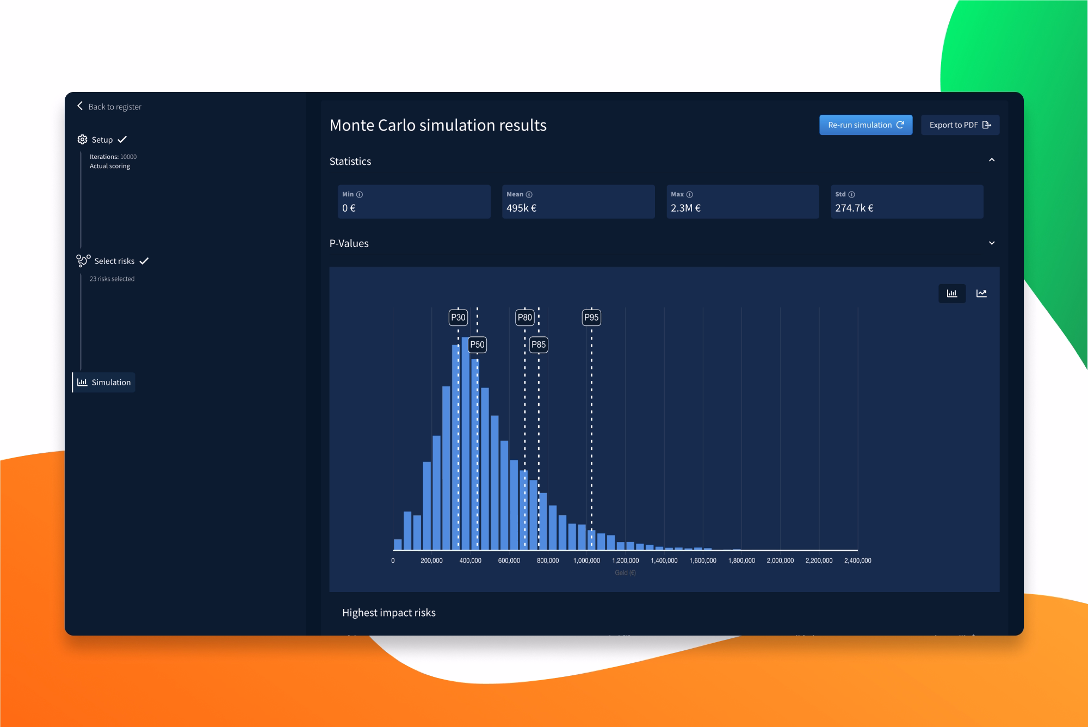Click Export to PDF button

tap(960, 125)
